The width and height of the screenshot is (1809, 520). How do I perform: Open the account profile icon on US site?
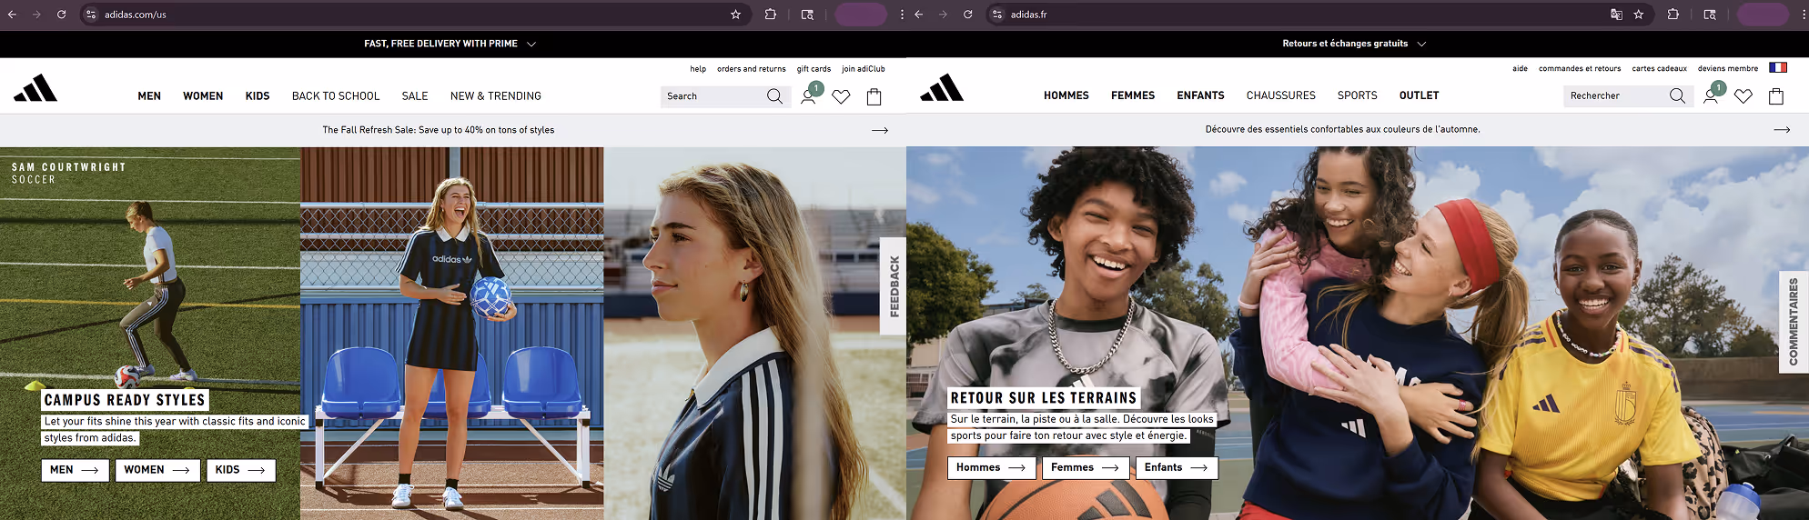click(x=808, y=96)
